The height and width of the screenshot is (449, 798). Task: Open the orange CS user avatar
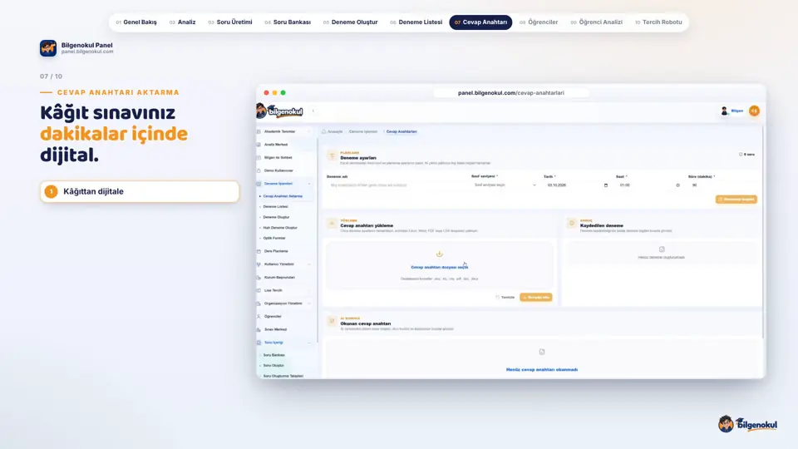(x=754, y=111)
